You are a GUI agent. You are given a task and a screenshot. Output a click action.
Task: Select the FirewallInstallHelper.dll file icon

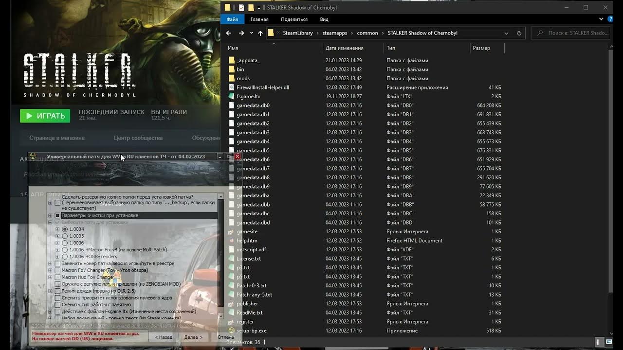(x=232, y=87)
